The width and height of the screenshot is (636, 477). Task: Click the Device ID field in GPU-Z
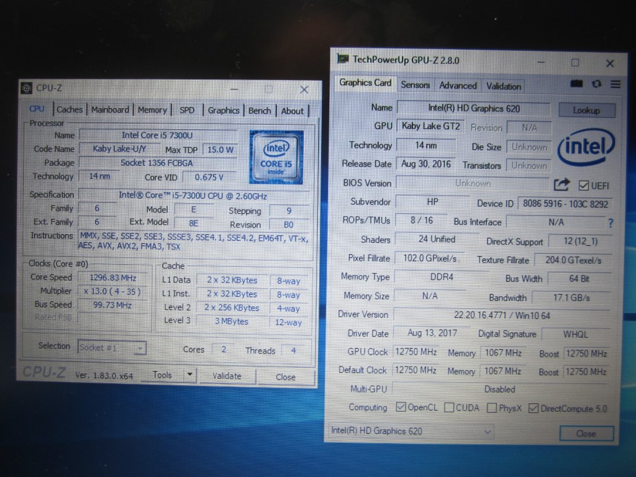565,204
